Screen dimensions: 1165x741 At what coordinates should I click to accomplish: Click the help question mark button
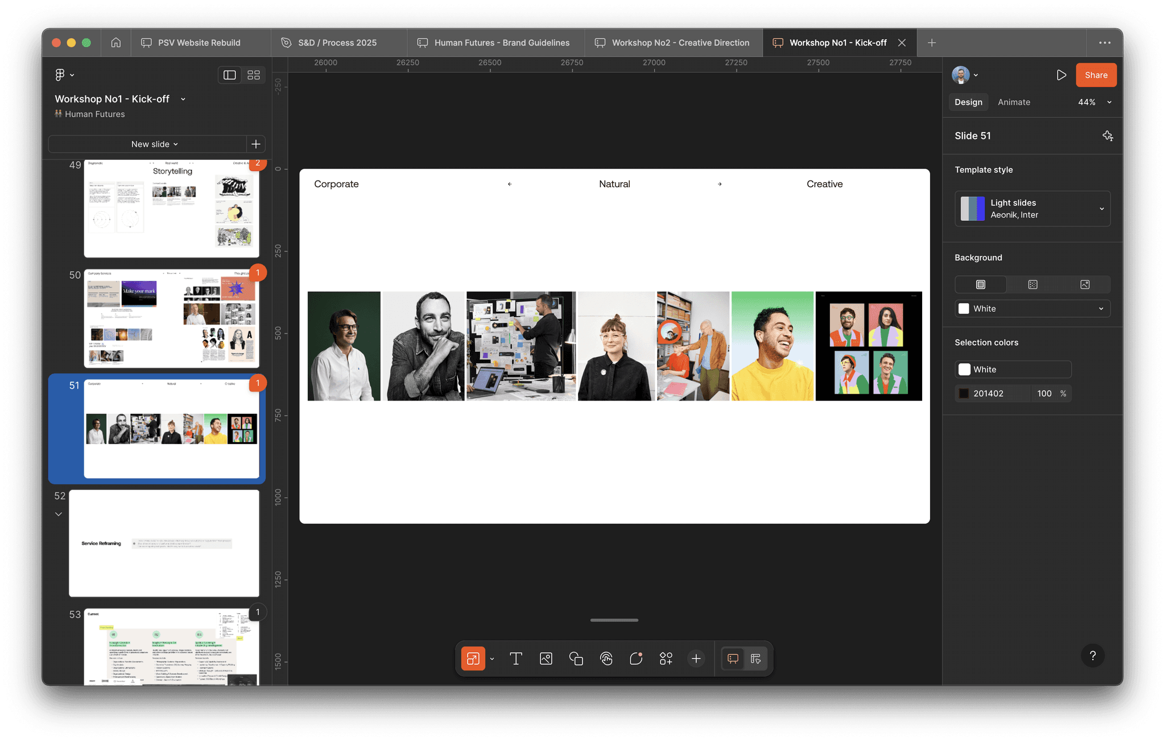(x=1092, y=656)
